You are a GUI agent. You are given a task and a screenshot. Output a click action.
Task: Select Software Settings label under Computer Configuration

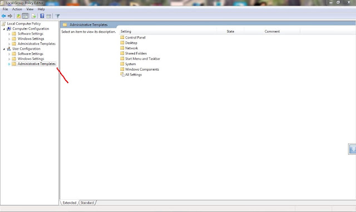(x=31, y=33)
